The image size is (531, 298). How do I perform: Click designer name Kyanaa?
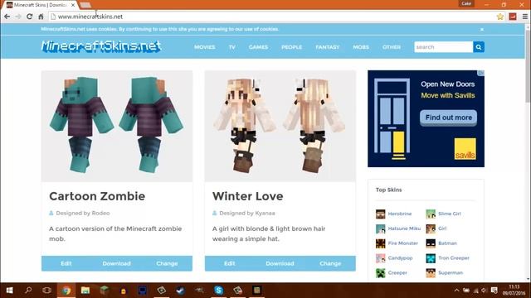[x=265, y=214]
